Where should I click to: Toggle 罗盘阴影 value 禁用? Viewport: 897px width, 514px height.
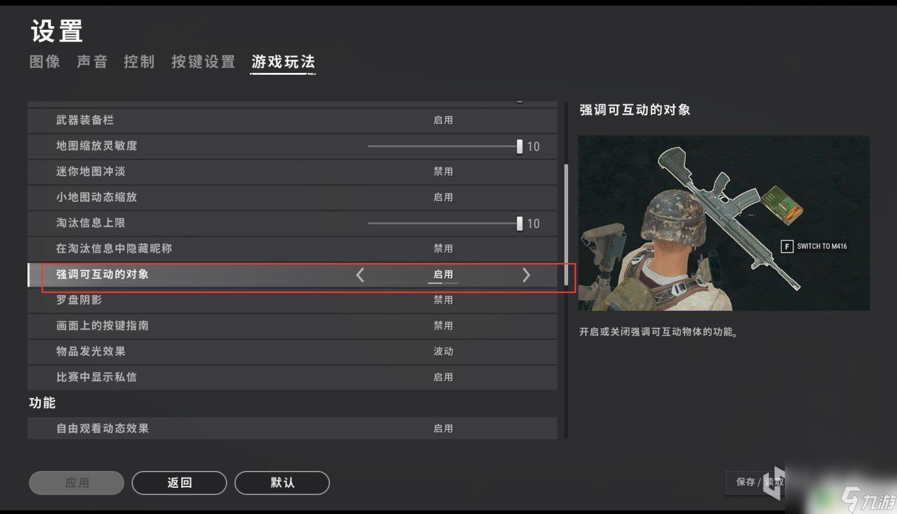(443, 300)
